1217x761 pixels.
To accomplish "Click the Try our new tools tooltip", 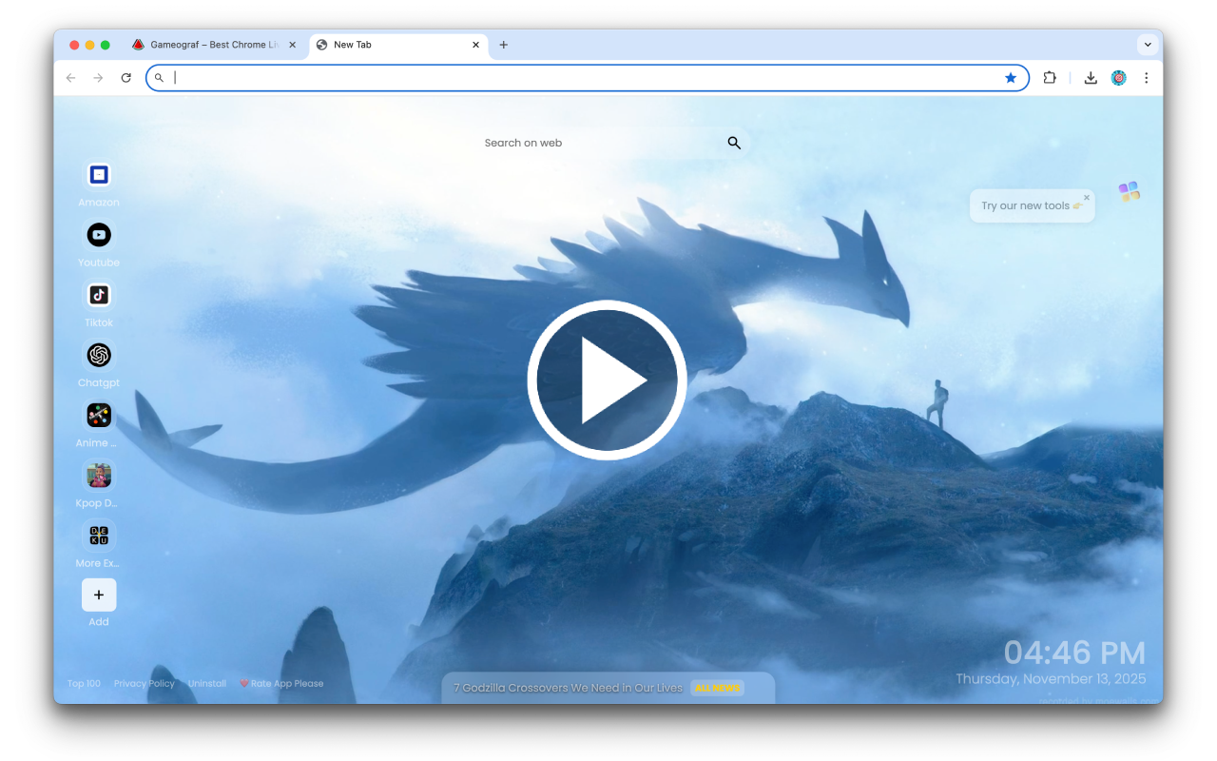I will click(x=1032, y=205).
